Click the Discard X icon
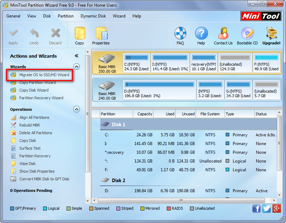The height and width of the screenshot is (223, 286). pyautogui.click(x=55, y=33)
